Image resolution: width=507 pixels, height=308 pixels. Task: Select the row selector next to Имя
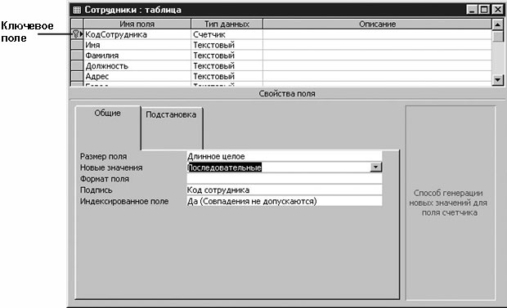77,45
